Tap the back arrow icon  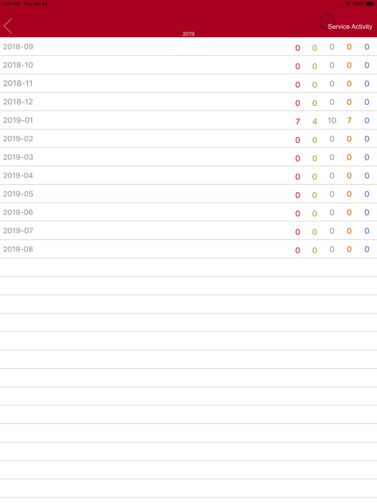coord(8,26)
